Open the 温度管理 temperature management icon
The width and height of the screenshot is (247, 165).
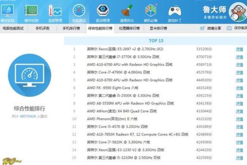55,10
